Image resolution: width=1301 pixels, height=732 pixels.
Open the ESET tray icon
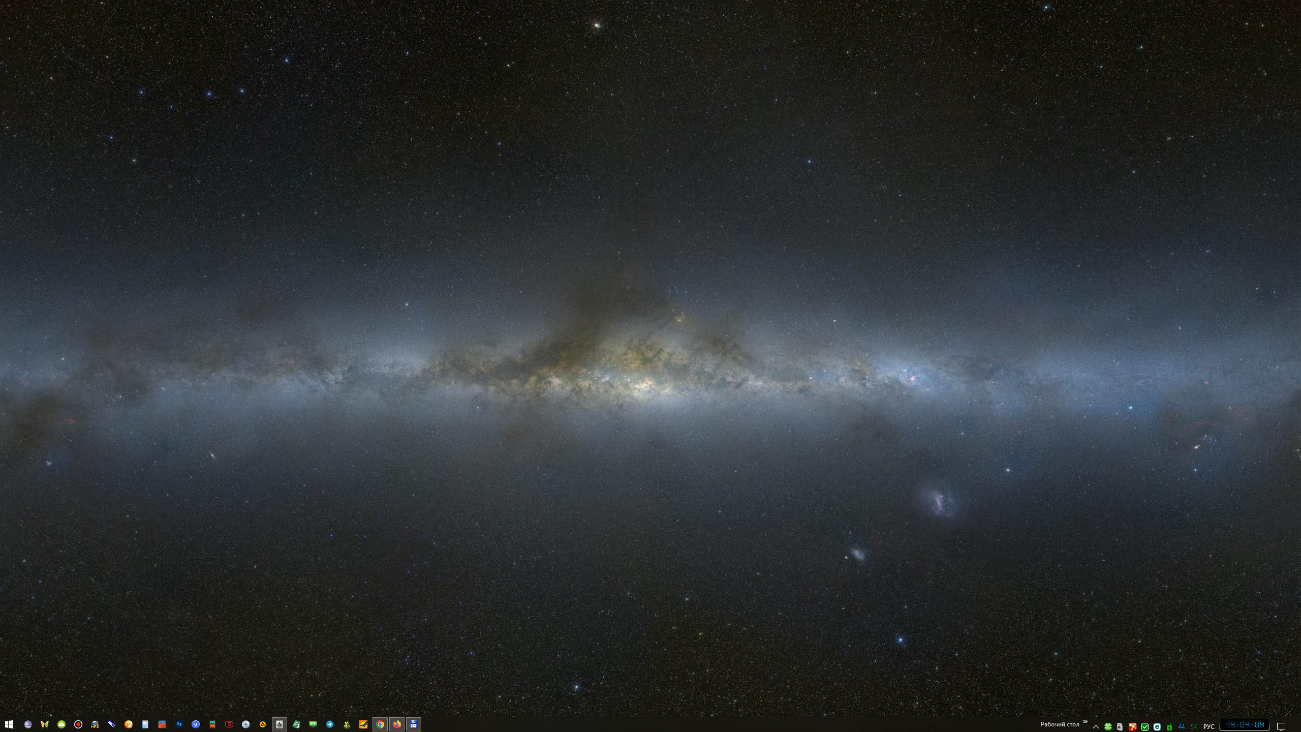click(1157, 727)
